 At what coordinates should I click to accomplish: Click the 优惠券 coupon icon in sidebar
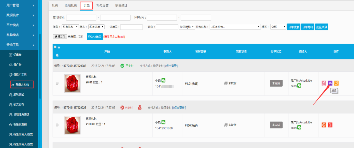11,55
